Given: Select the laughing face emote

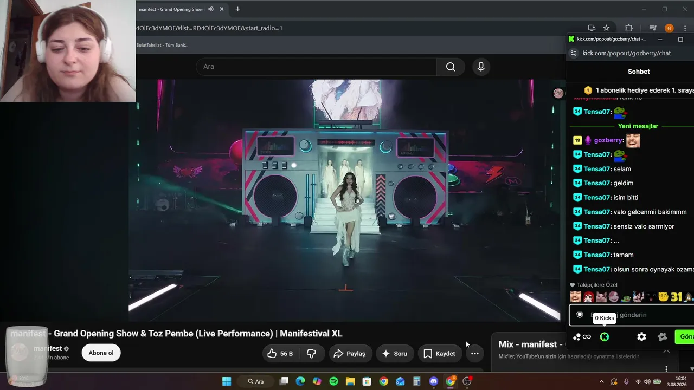Looking at the screenshot, I should point(576,297).
